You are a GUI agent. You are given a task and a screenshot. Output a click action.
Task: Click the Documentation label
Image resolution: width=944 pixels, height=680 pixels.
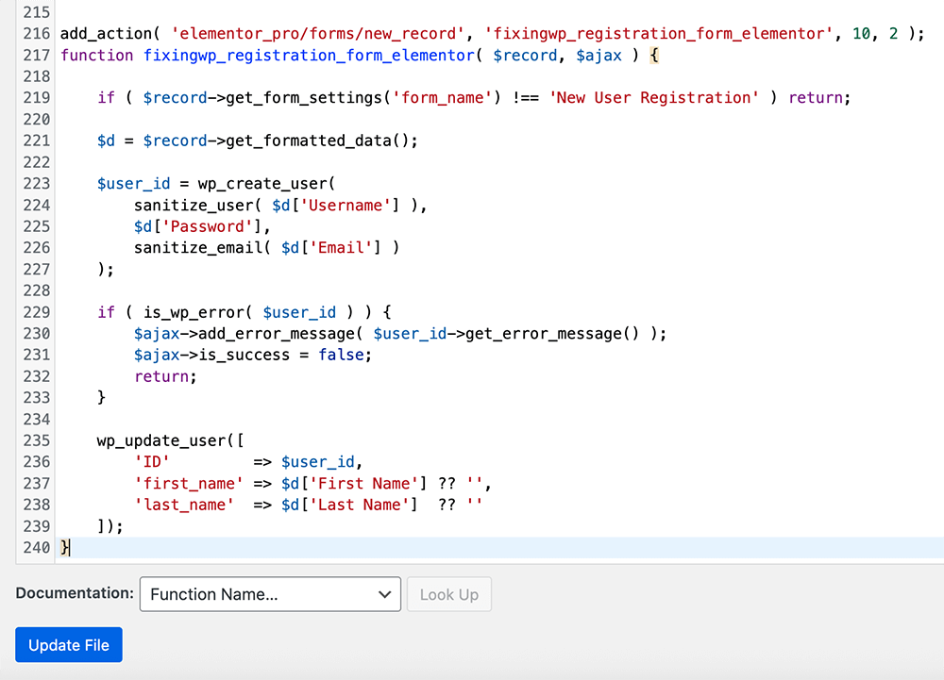tap(75, 593)
